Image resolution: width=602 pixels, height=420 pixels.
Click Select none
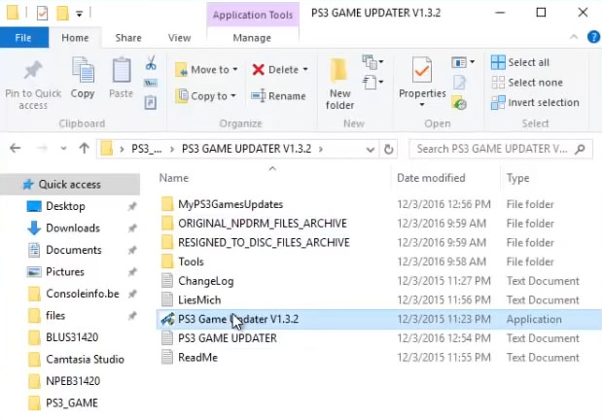[x=527, y=83]
